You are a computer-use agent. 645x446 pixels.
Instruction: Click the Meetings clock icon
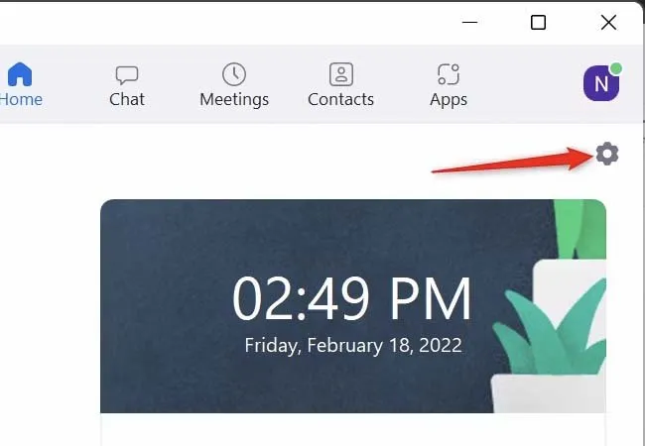point(234,74)
